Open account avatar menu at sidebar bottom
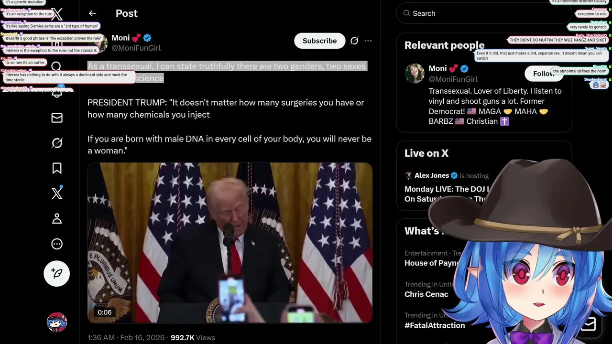The width and height of the screenshot is (612, 344). (x=57, y=323)
